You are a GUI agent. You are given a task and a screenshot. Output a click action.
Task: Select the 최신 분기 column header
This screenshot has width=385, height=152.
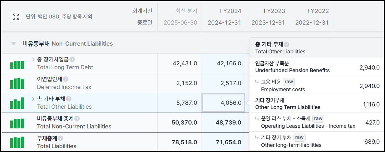click(x=186, y=11)
